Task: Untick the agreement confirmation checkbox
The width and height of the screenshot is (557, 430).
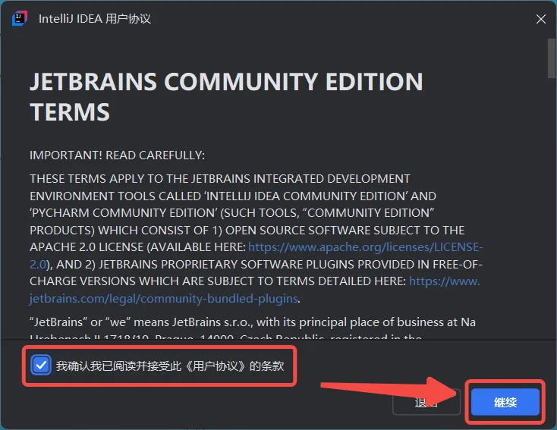Action: 41,366
